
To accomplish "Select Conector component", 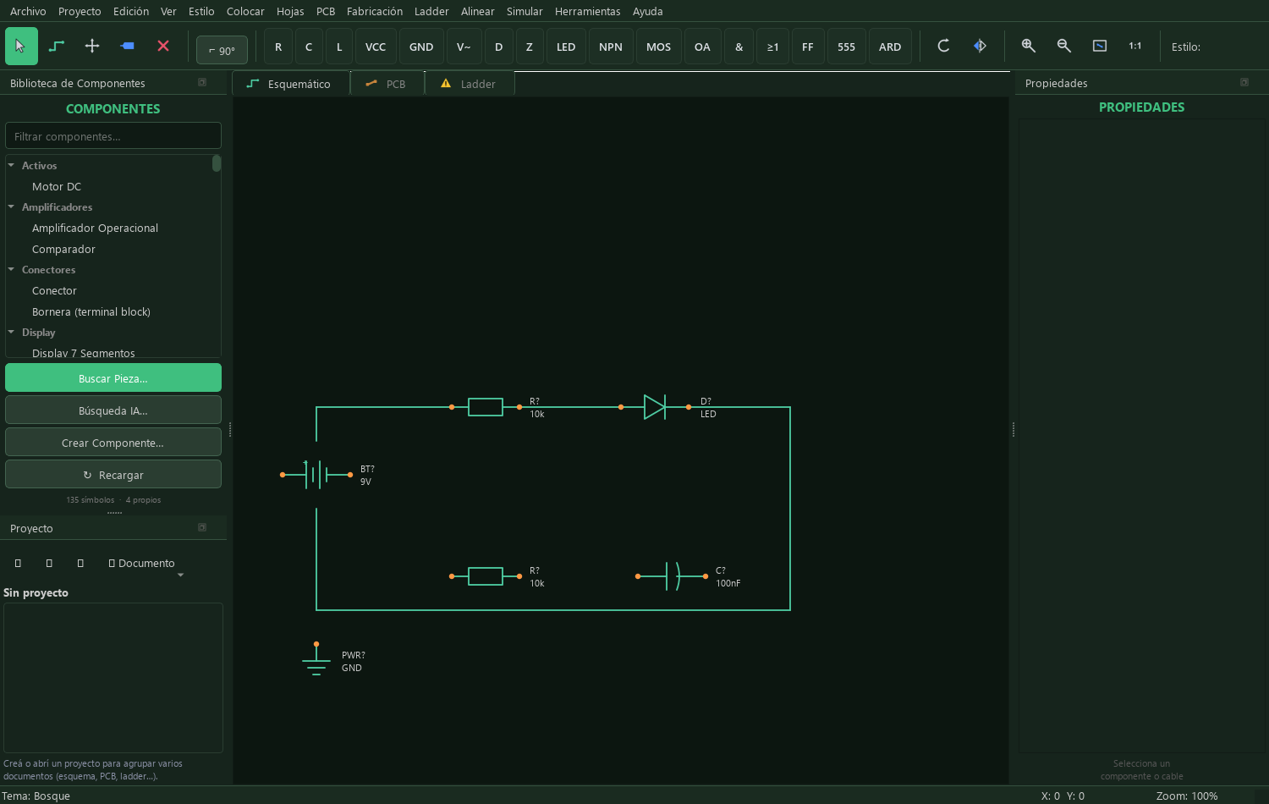I will pos(54,290).
